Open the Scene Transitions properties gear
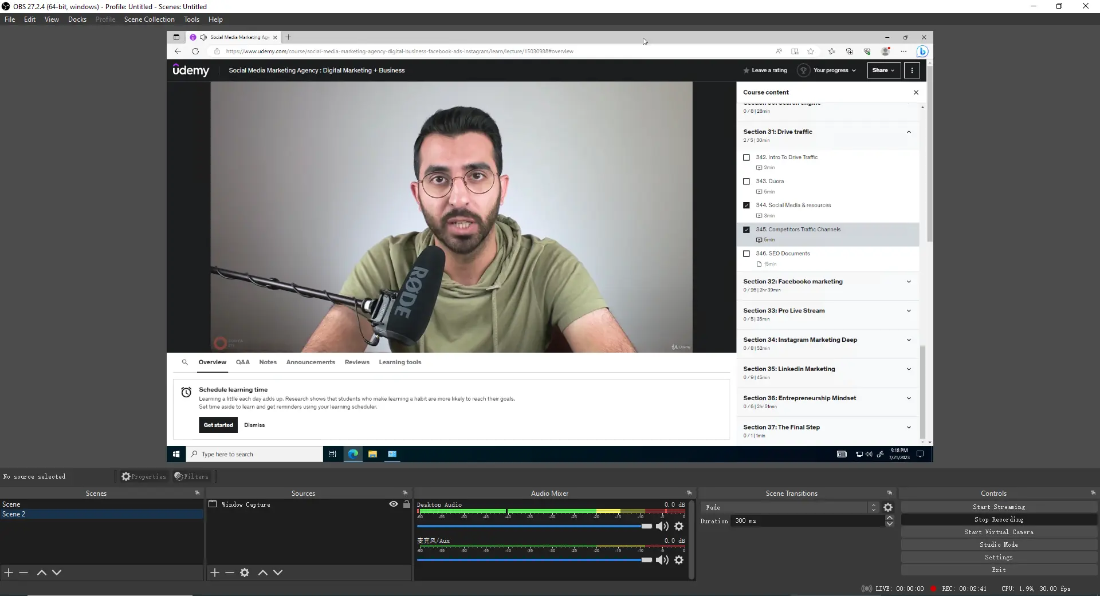 888,507
